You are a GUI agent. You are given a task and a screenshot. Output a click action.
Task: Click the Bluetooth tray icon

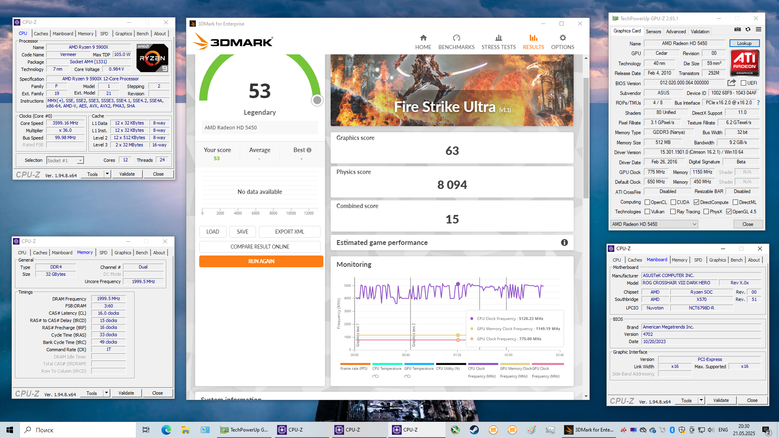click(x=672, y=430)
